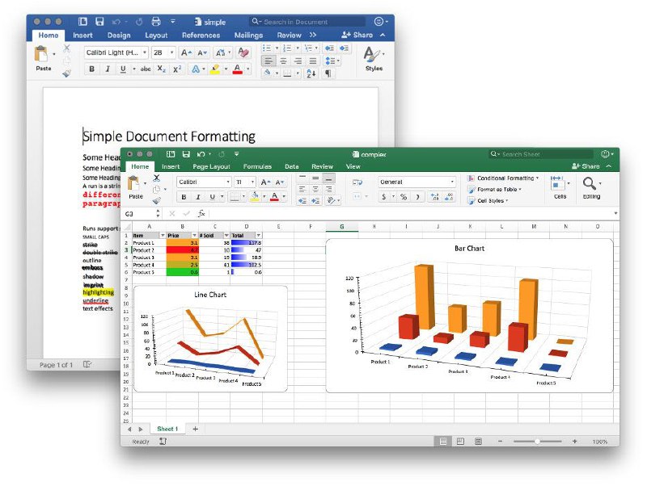Open the General number format dropdown
The width and height of the screenshot is (647, 486).
pos(451,182)
